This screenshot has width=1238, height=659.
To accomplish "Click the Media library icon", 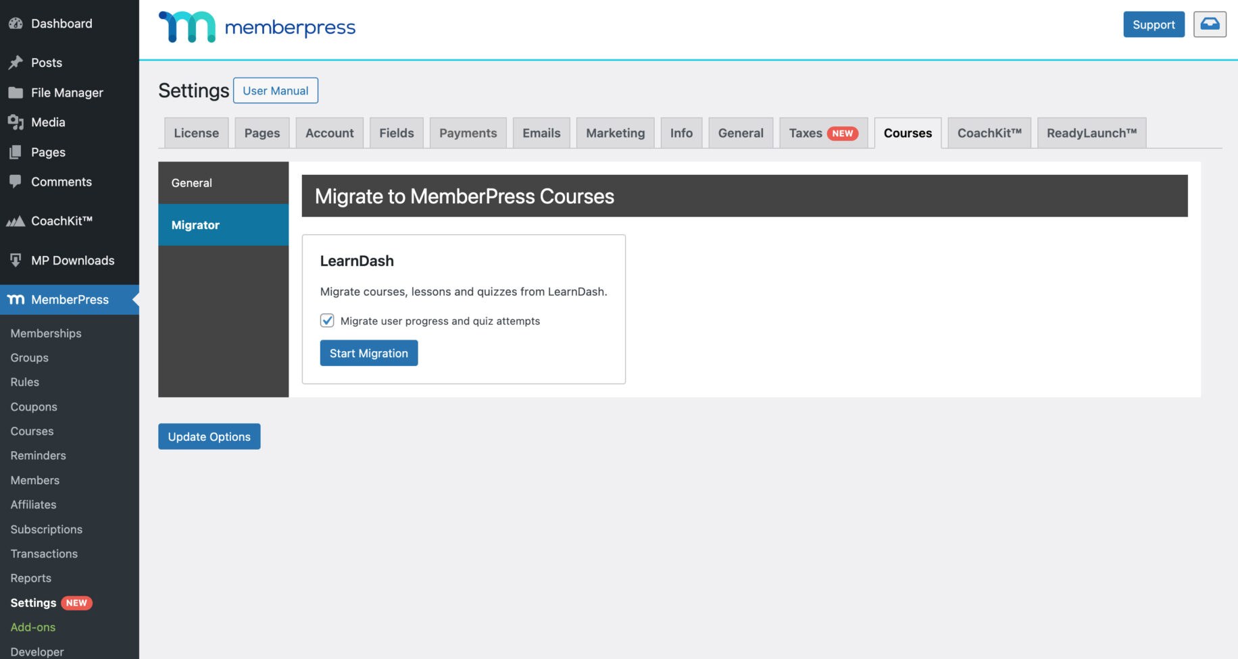I will 16,122.
